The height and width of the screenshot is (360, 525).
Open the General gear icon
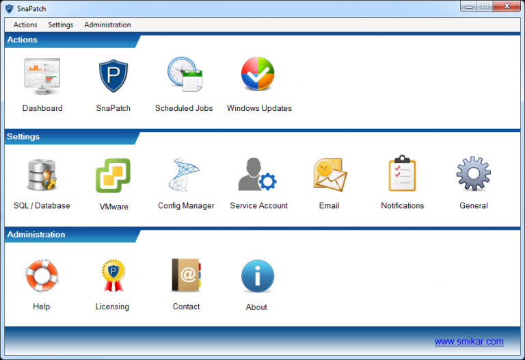474,174
